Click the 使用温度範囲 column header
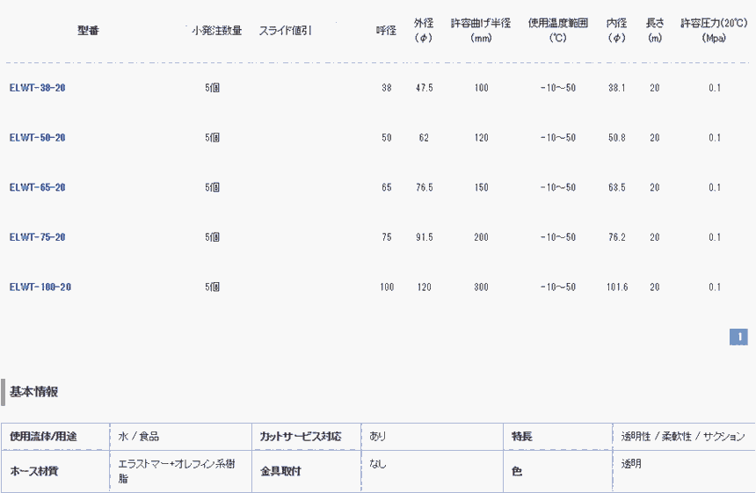The height and width of the screenshot is (493, 756). (x=557, y=31)
